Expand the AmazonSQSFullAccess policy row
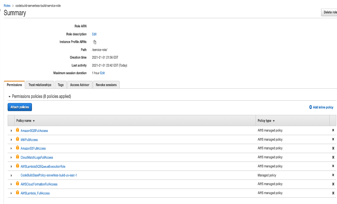Viewport: 337px width, 204px height. tap(11, 131)
